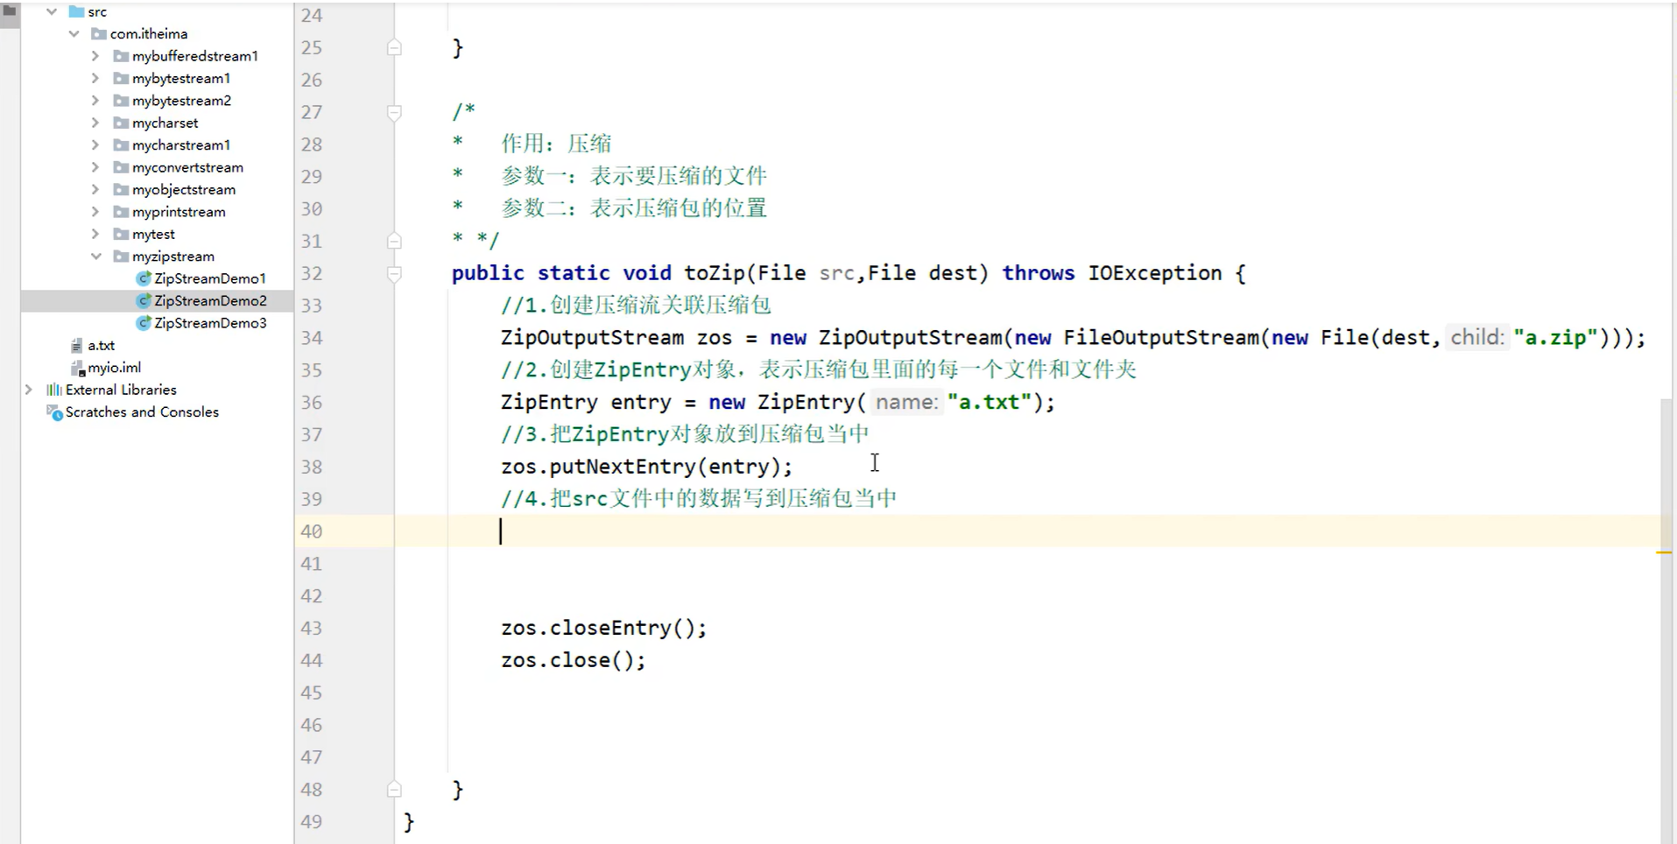Click line number 40 in the gutter
Screen dimensions: 1677x844
[311, 531]
